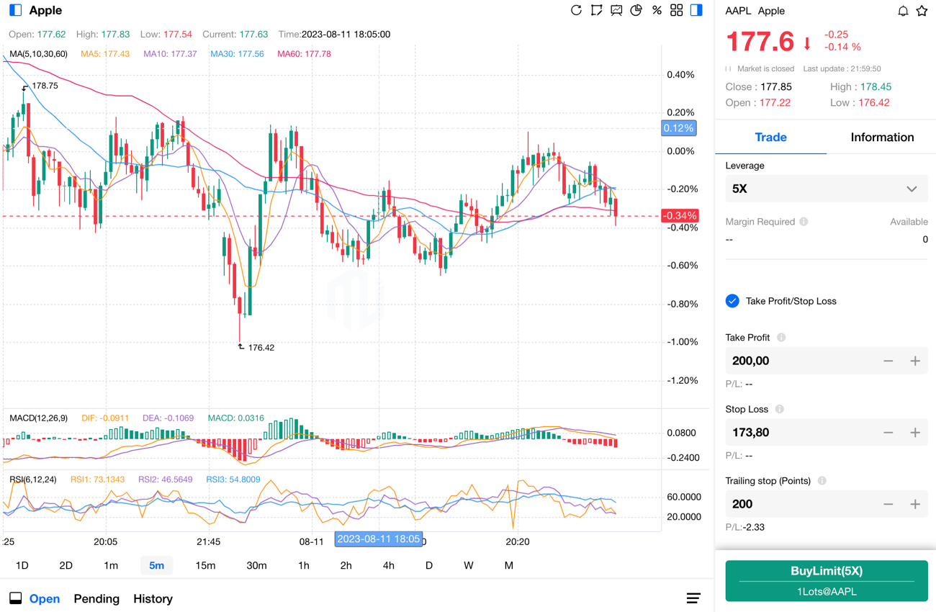Open the chart indicators presentation icon
This screenshot has width=936, height=612.
(x=616, y=11)
